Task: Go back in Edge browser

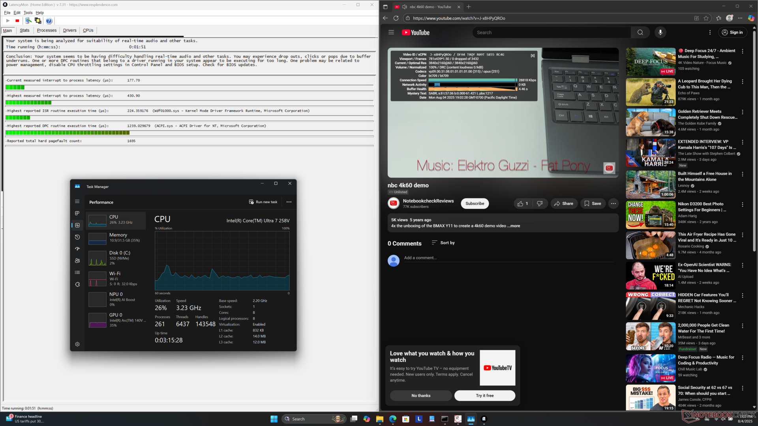Action: point(385,18)
